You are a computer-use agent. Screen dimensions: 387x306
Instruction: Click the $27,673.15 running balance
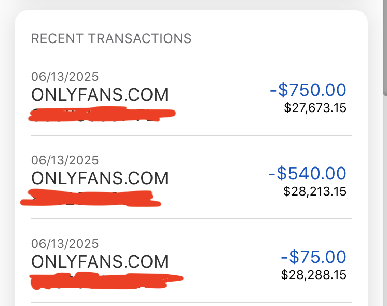tap(315, 108)
